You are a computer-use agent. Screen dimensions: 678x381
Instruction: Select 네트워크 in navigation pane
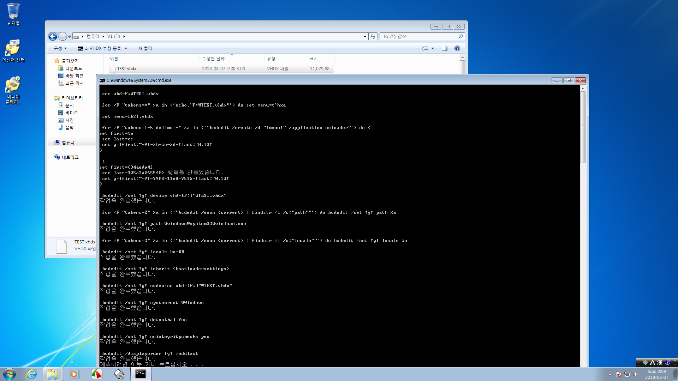pyautogui.click(x=66, y=157)
